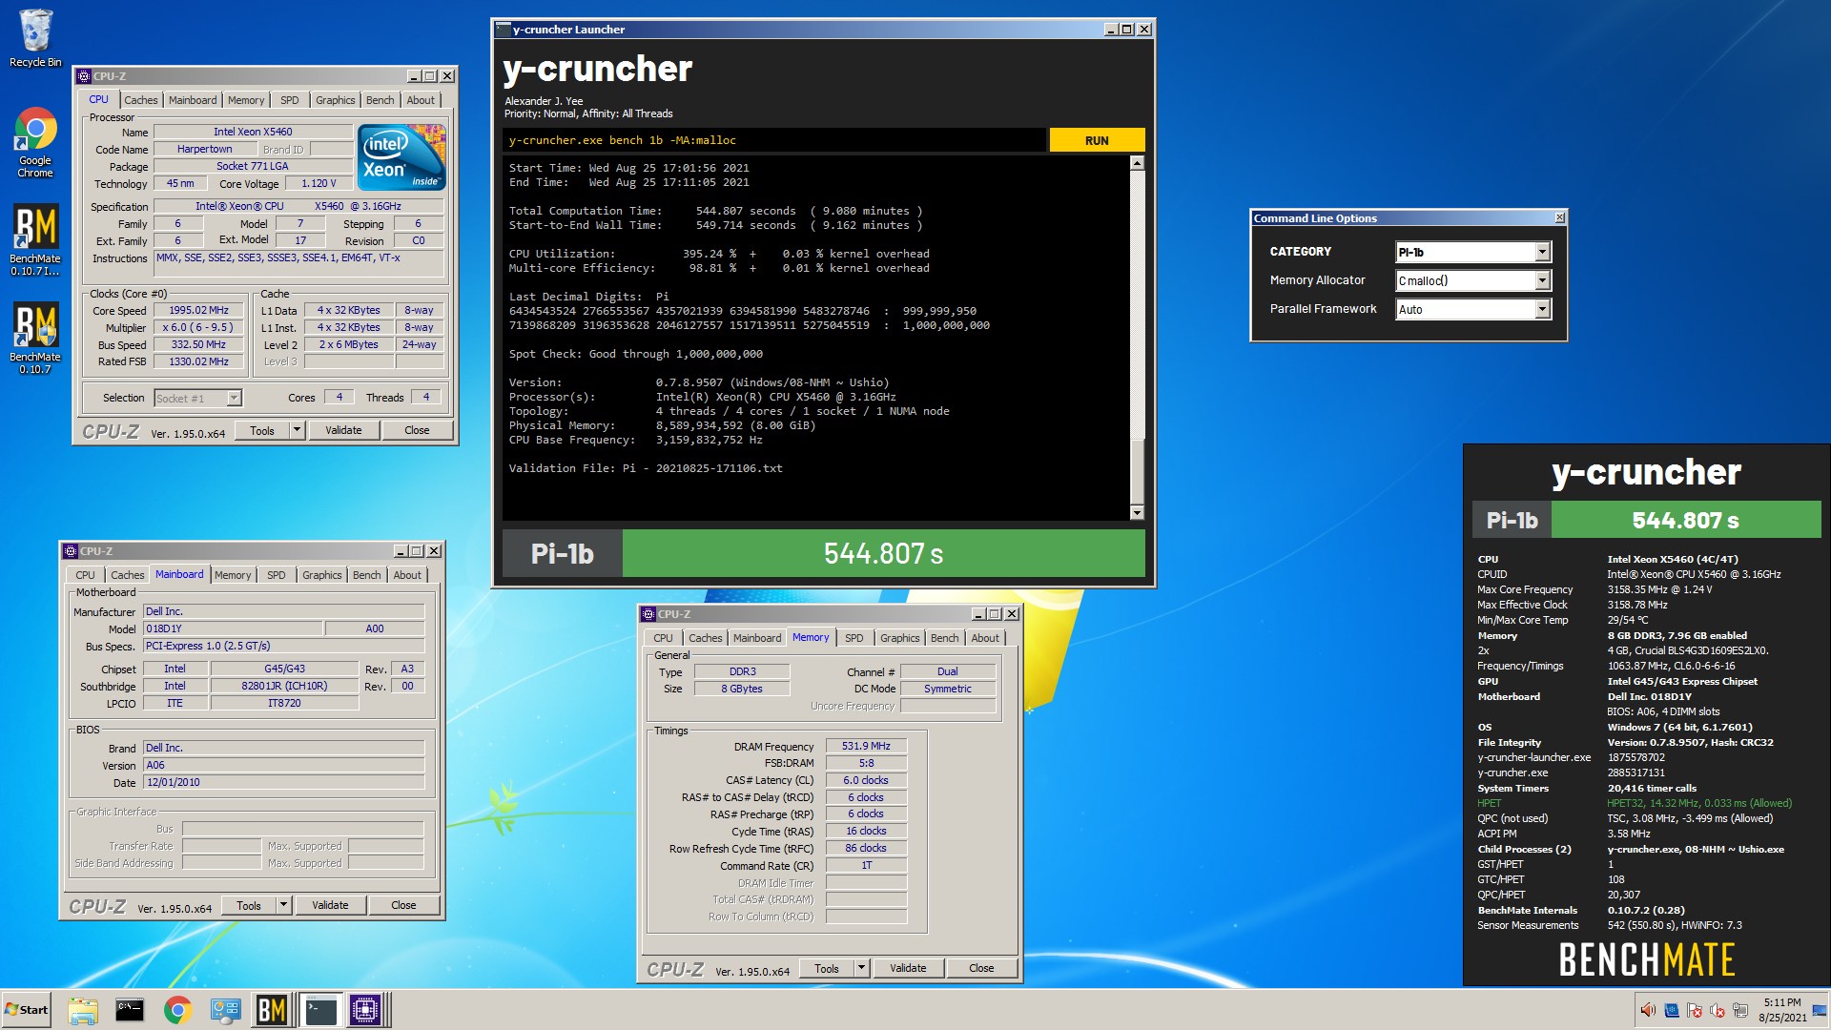Open the orange speaker tray icon
This screenshot has width=1831, height=1030.
1648,1010
